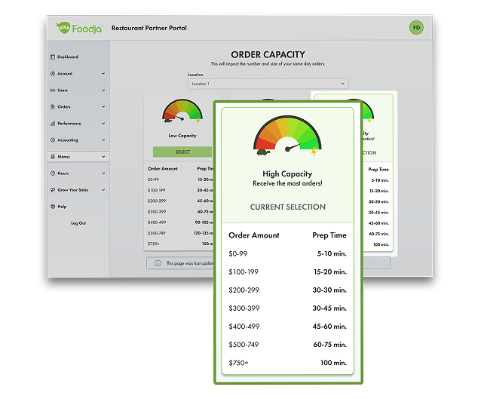Click the Account sidebar icon
This screenshot has height=399, width=484.
click(x=53, y=73)
